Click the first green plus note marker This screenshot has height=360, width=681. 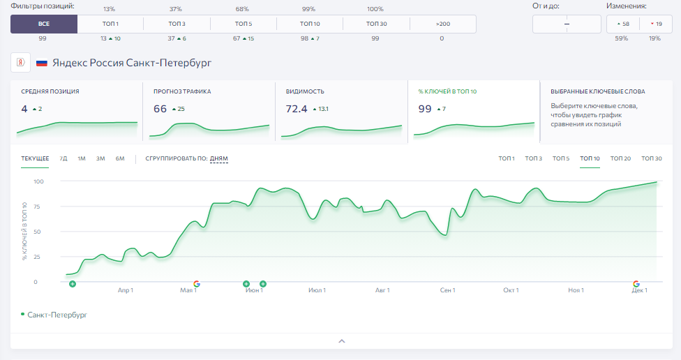click(73, 284)
